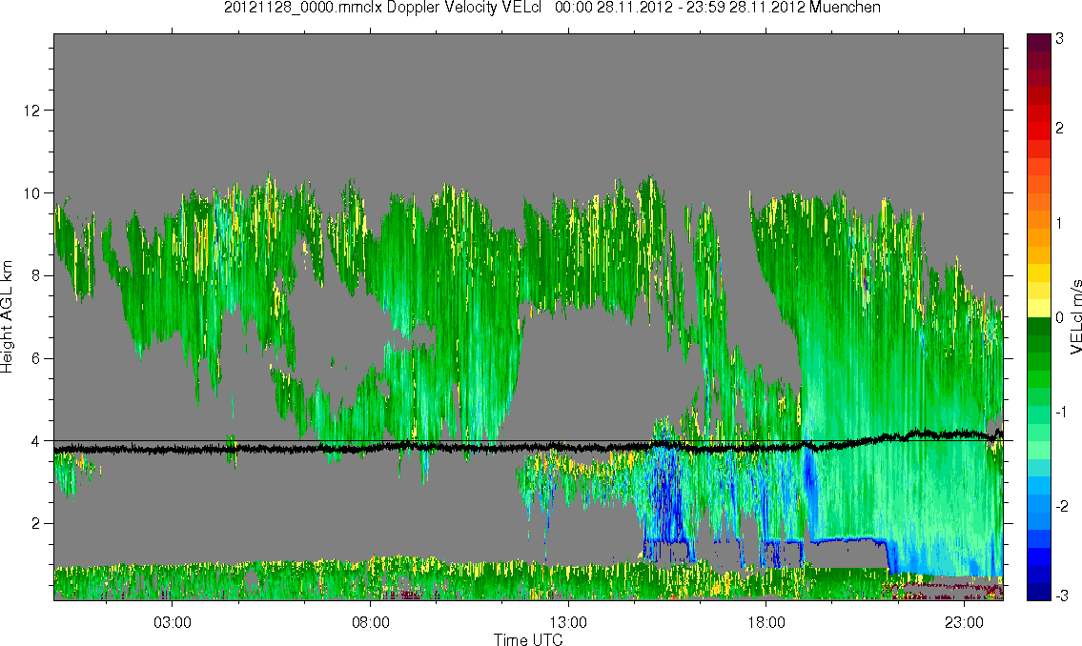Click the colorbar value -3 label
Viewport: 1082px width, 646px height.
pos(1062,595)
